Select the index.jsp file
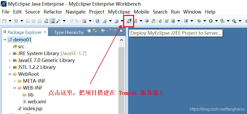This screenshot has height=114, width=247. click(30, 108)
